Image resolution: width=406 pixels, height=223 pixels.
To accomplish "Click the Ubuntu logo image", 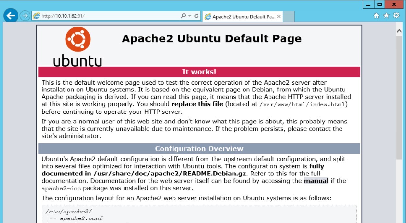I will click(78, 47).
